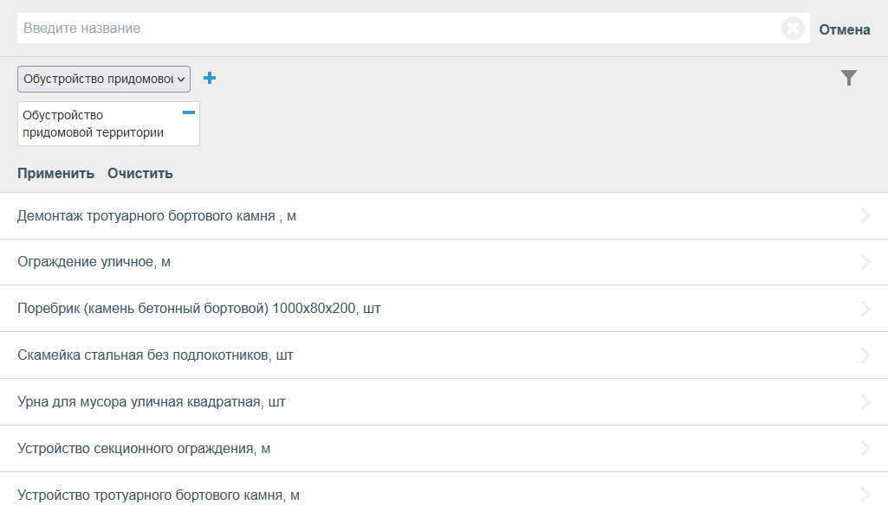This screenshot has height=518, width=888.
Task: Click chevron arrow on 'Скамейка стальная' row
Action: pyautogui.click(x=865, y=355)
